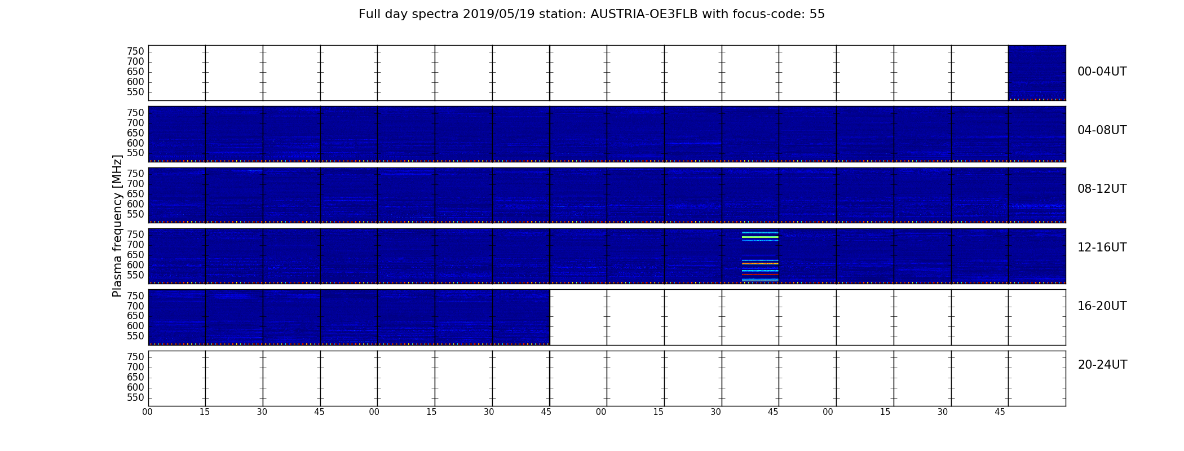Click the '08-12UT' row label
The image size is (1184, 451).
1102,189
